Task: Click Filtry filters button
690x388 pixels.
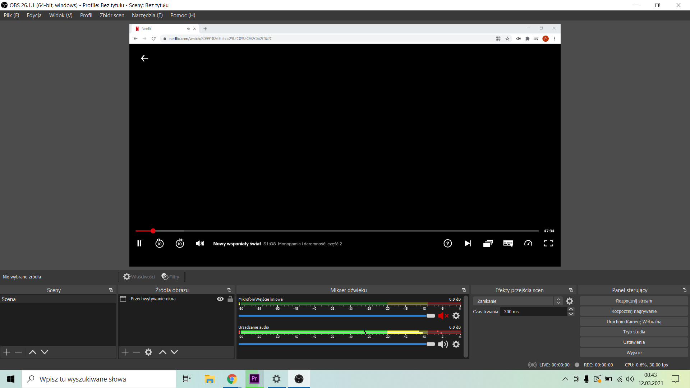Action: (x=170, y=277)
